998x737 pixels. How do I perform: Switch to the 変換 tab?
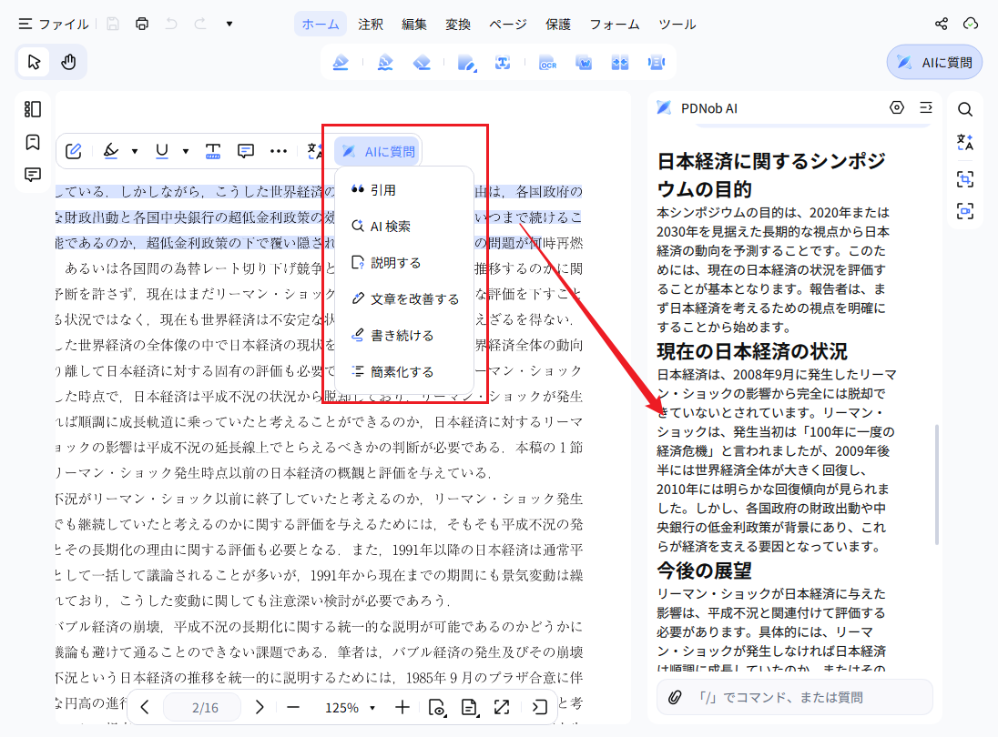click(458, 25)
